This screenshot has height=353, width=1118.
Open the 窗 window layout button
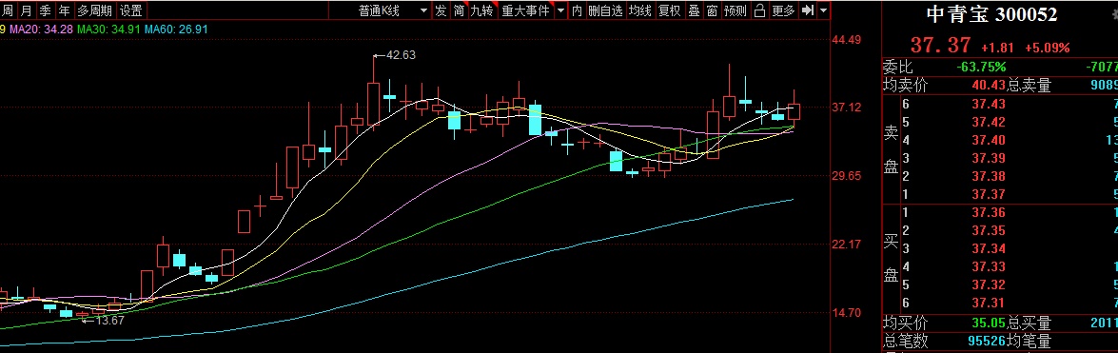tap(712, 10)
